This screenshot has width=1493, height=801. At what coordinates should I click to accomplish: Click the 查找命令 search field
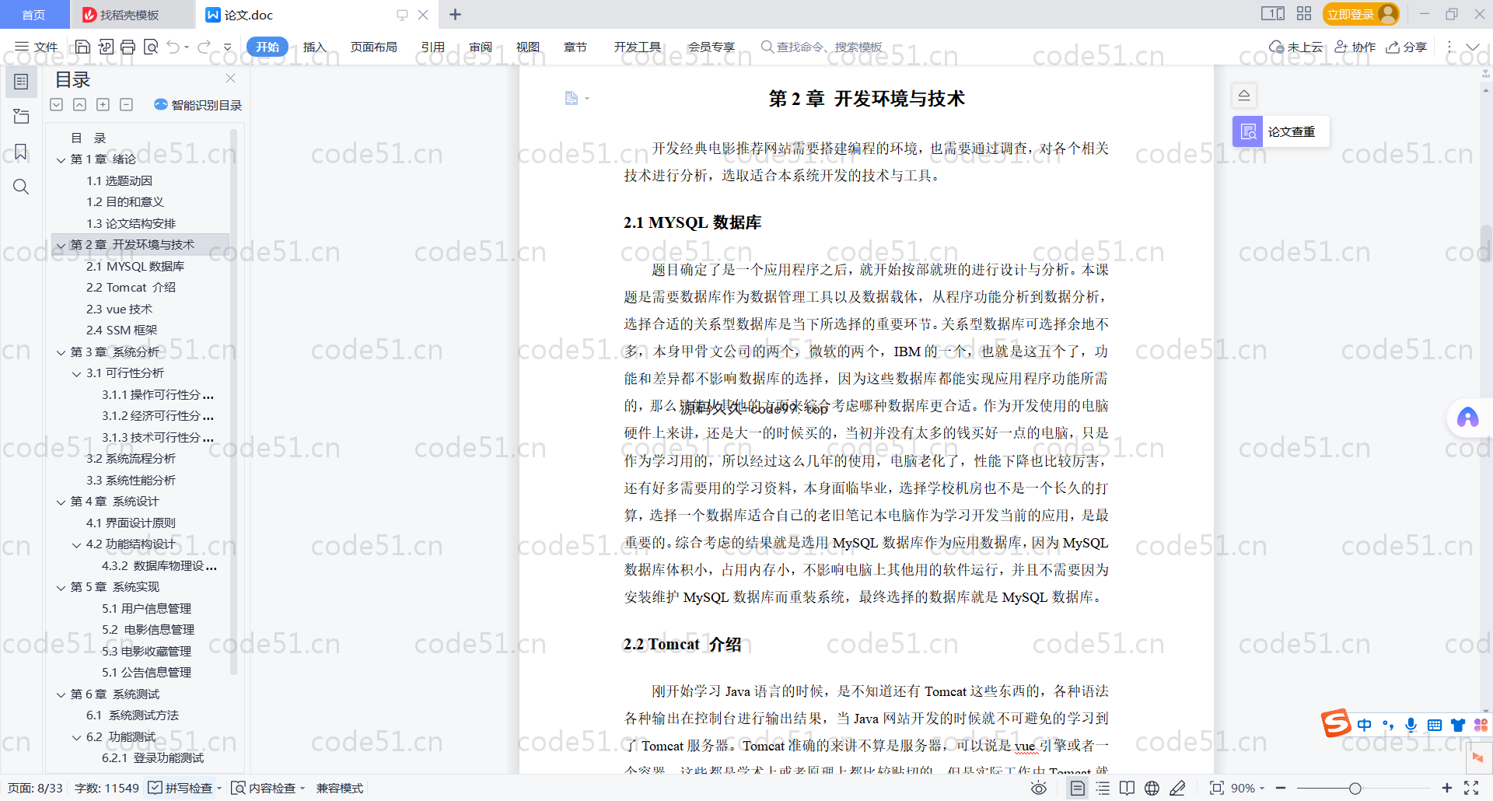(822, 47)
